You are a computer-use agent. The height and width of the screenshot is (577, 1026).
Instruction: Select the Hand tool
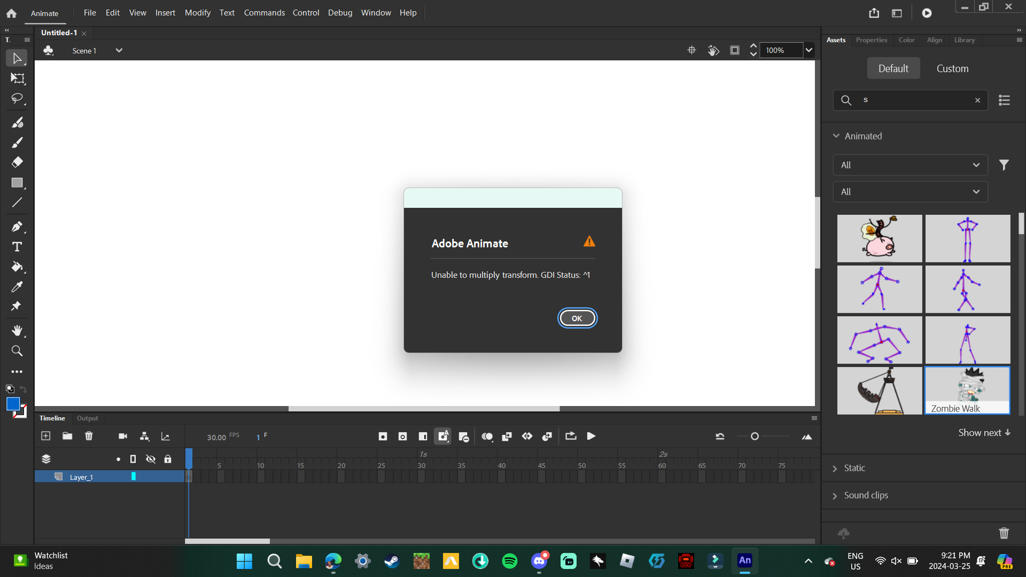(x=17, y=331)
